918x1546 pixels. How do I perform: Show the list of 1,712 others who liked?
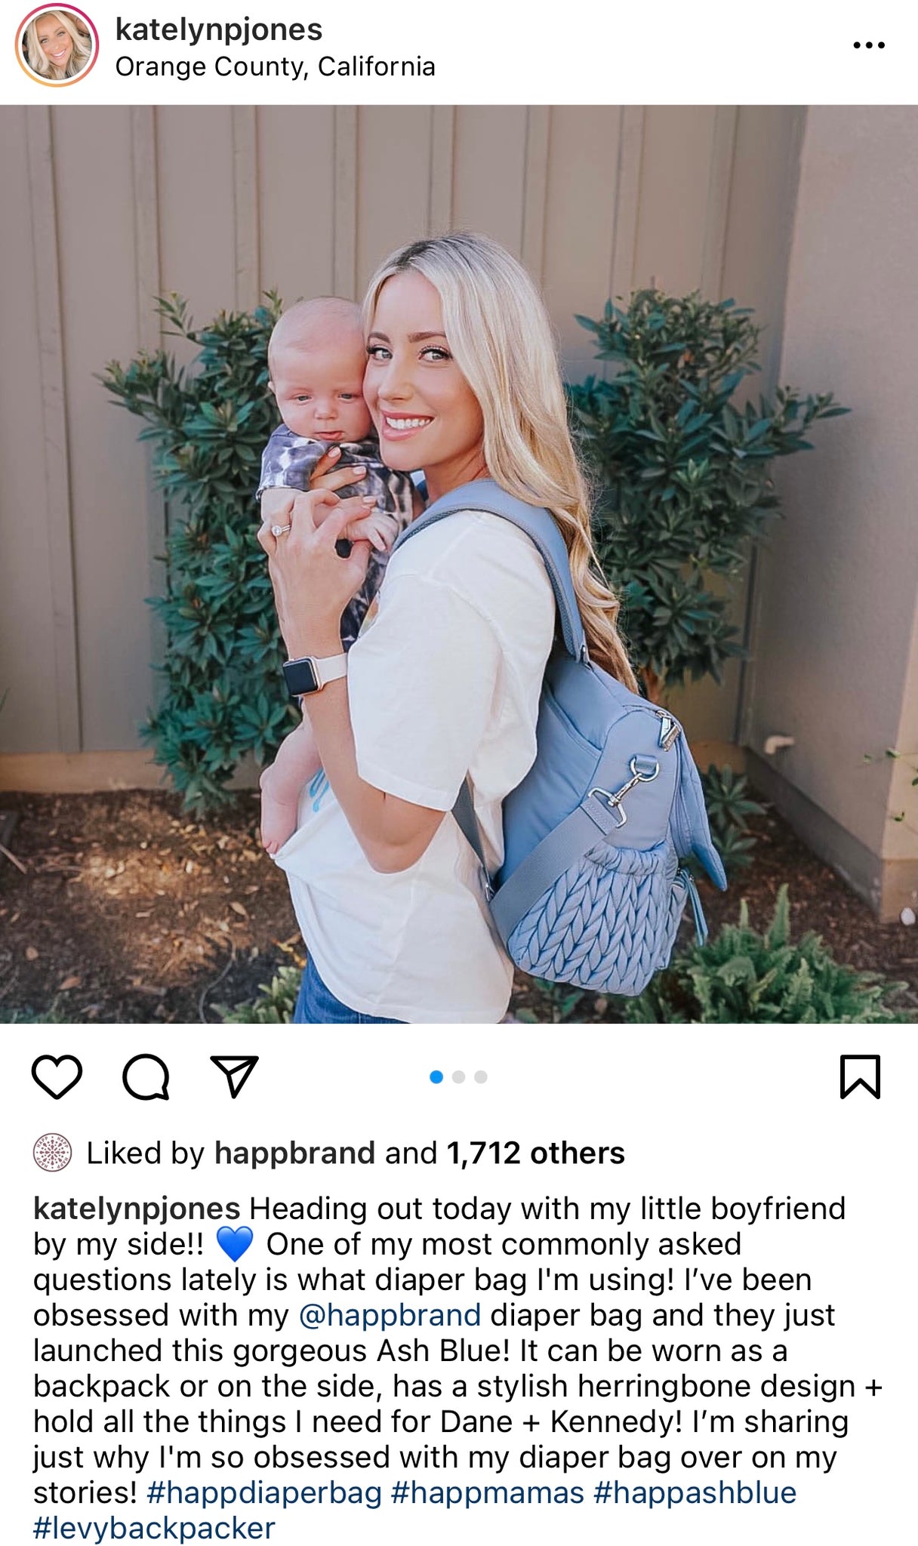[535, 1153]
